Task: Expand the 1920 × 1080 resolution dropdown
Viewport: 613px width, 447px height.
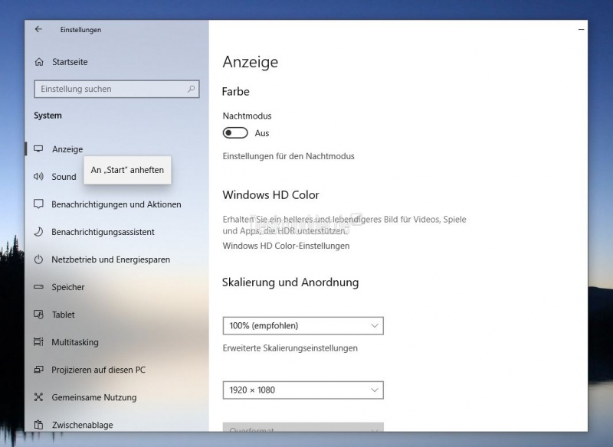Action: click(303, 390)
